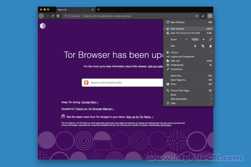The image size is (251, 167).
Task: Click the newsletter envelope icon
Action: coord(63,116)
